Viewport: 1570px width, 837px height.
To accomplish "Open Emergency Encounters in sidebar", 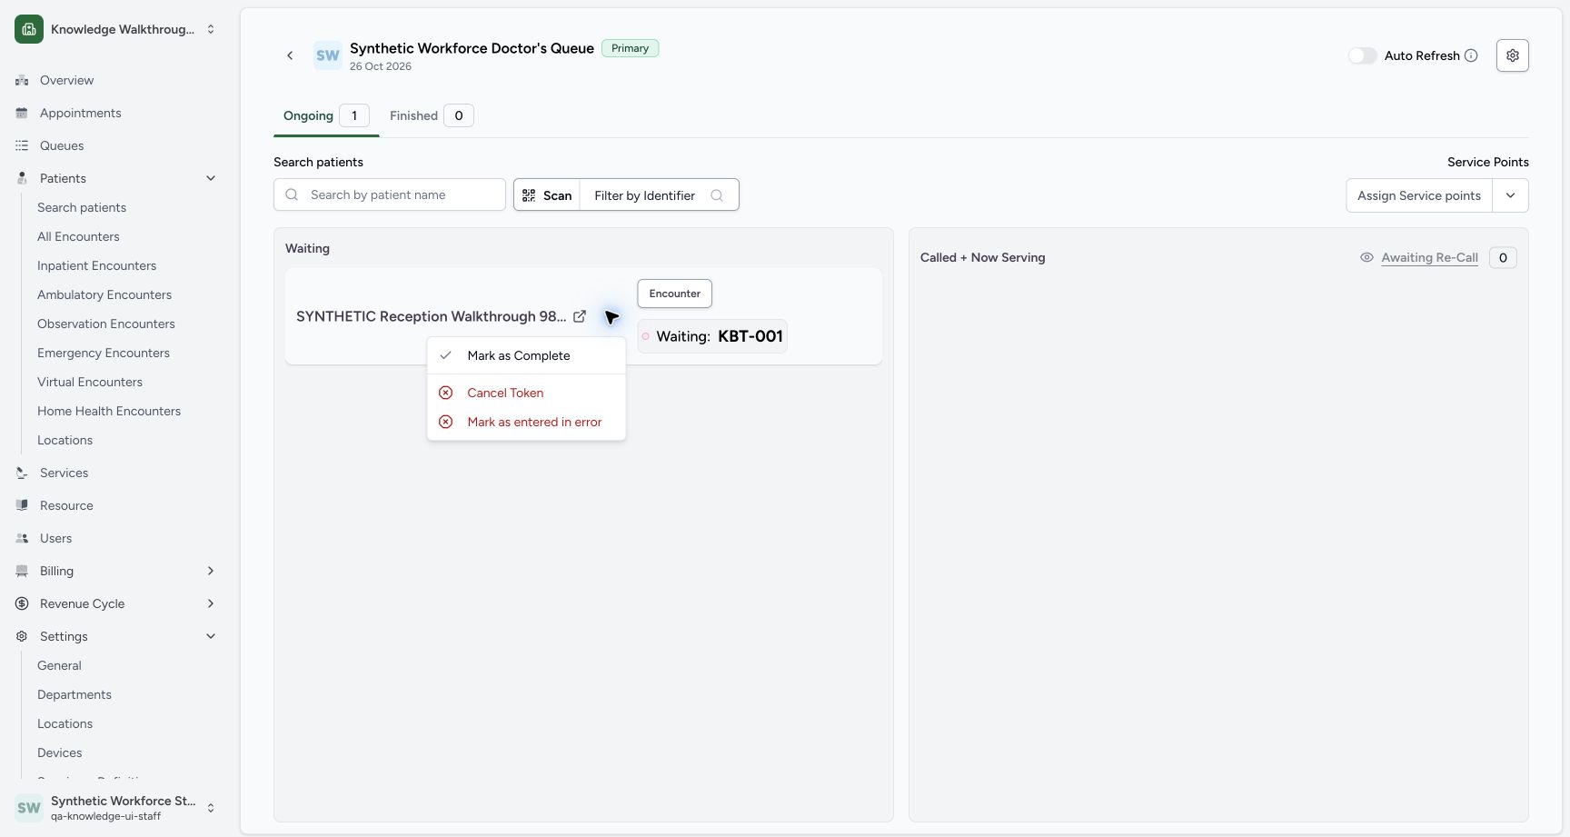I will point(104,353).
